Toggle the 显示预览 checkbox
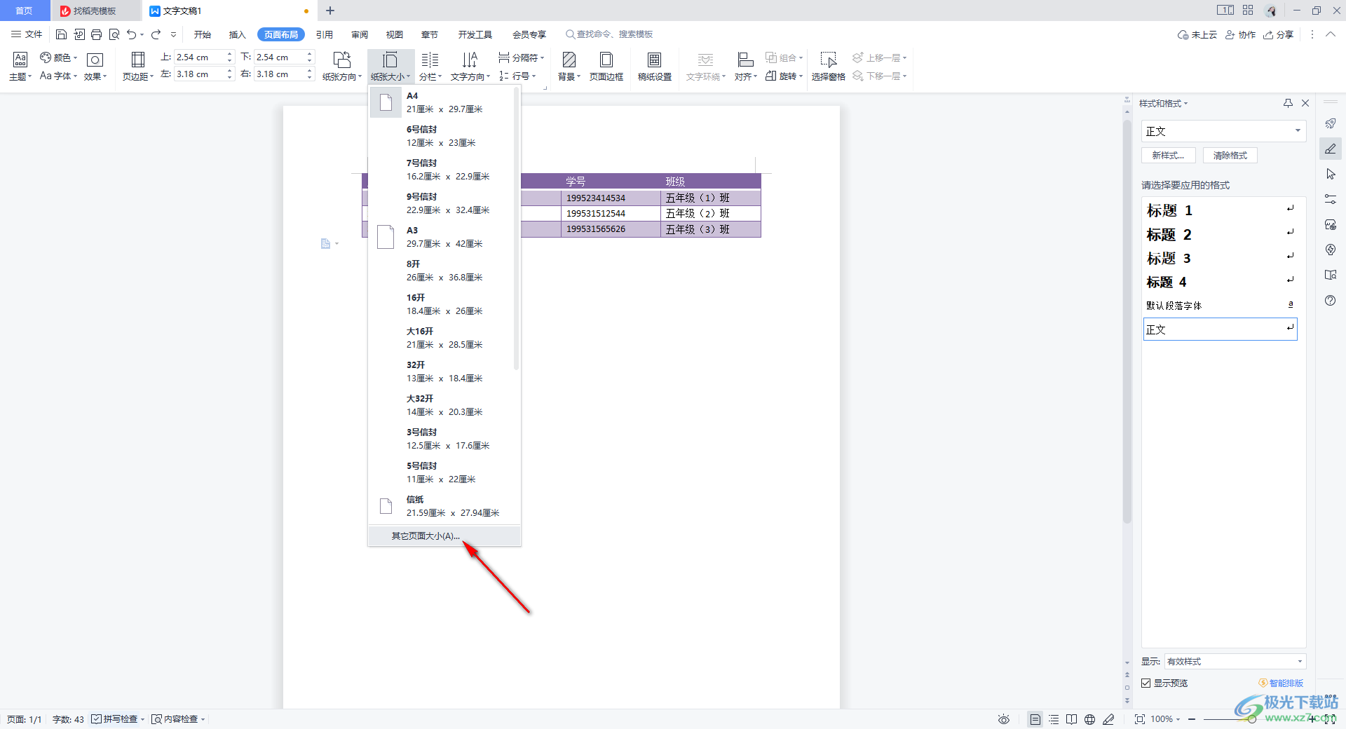Screen dimensions: 1346x729 pos(1146,683)
